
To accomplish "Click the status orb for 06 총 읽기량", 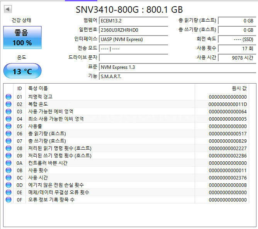I will pyautogui.click(x=8, y=133).
